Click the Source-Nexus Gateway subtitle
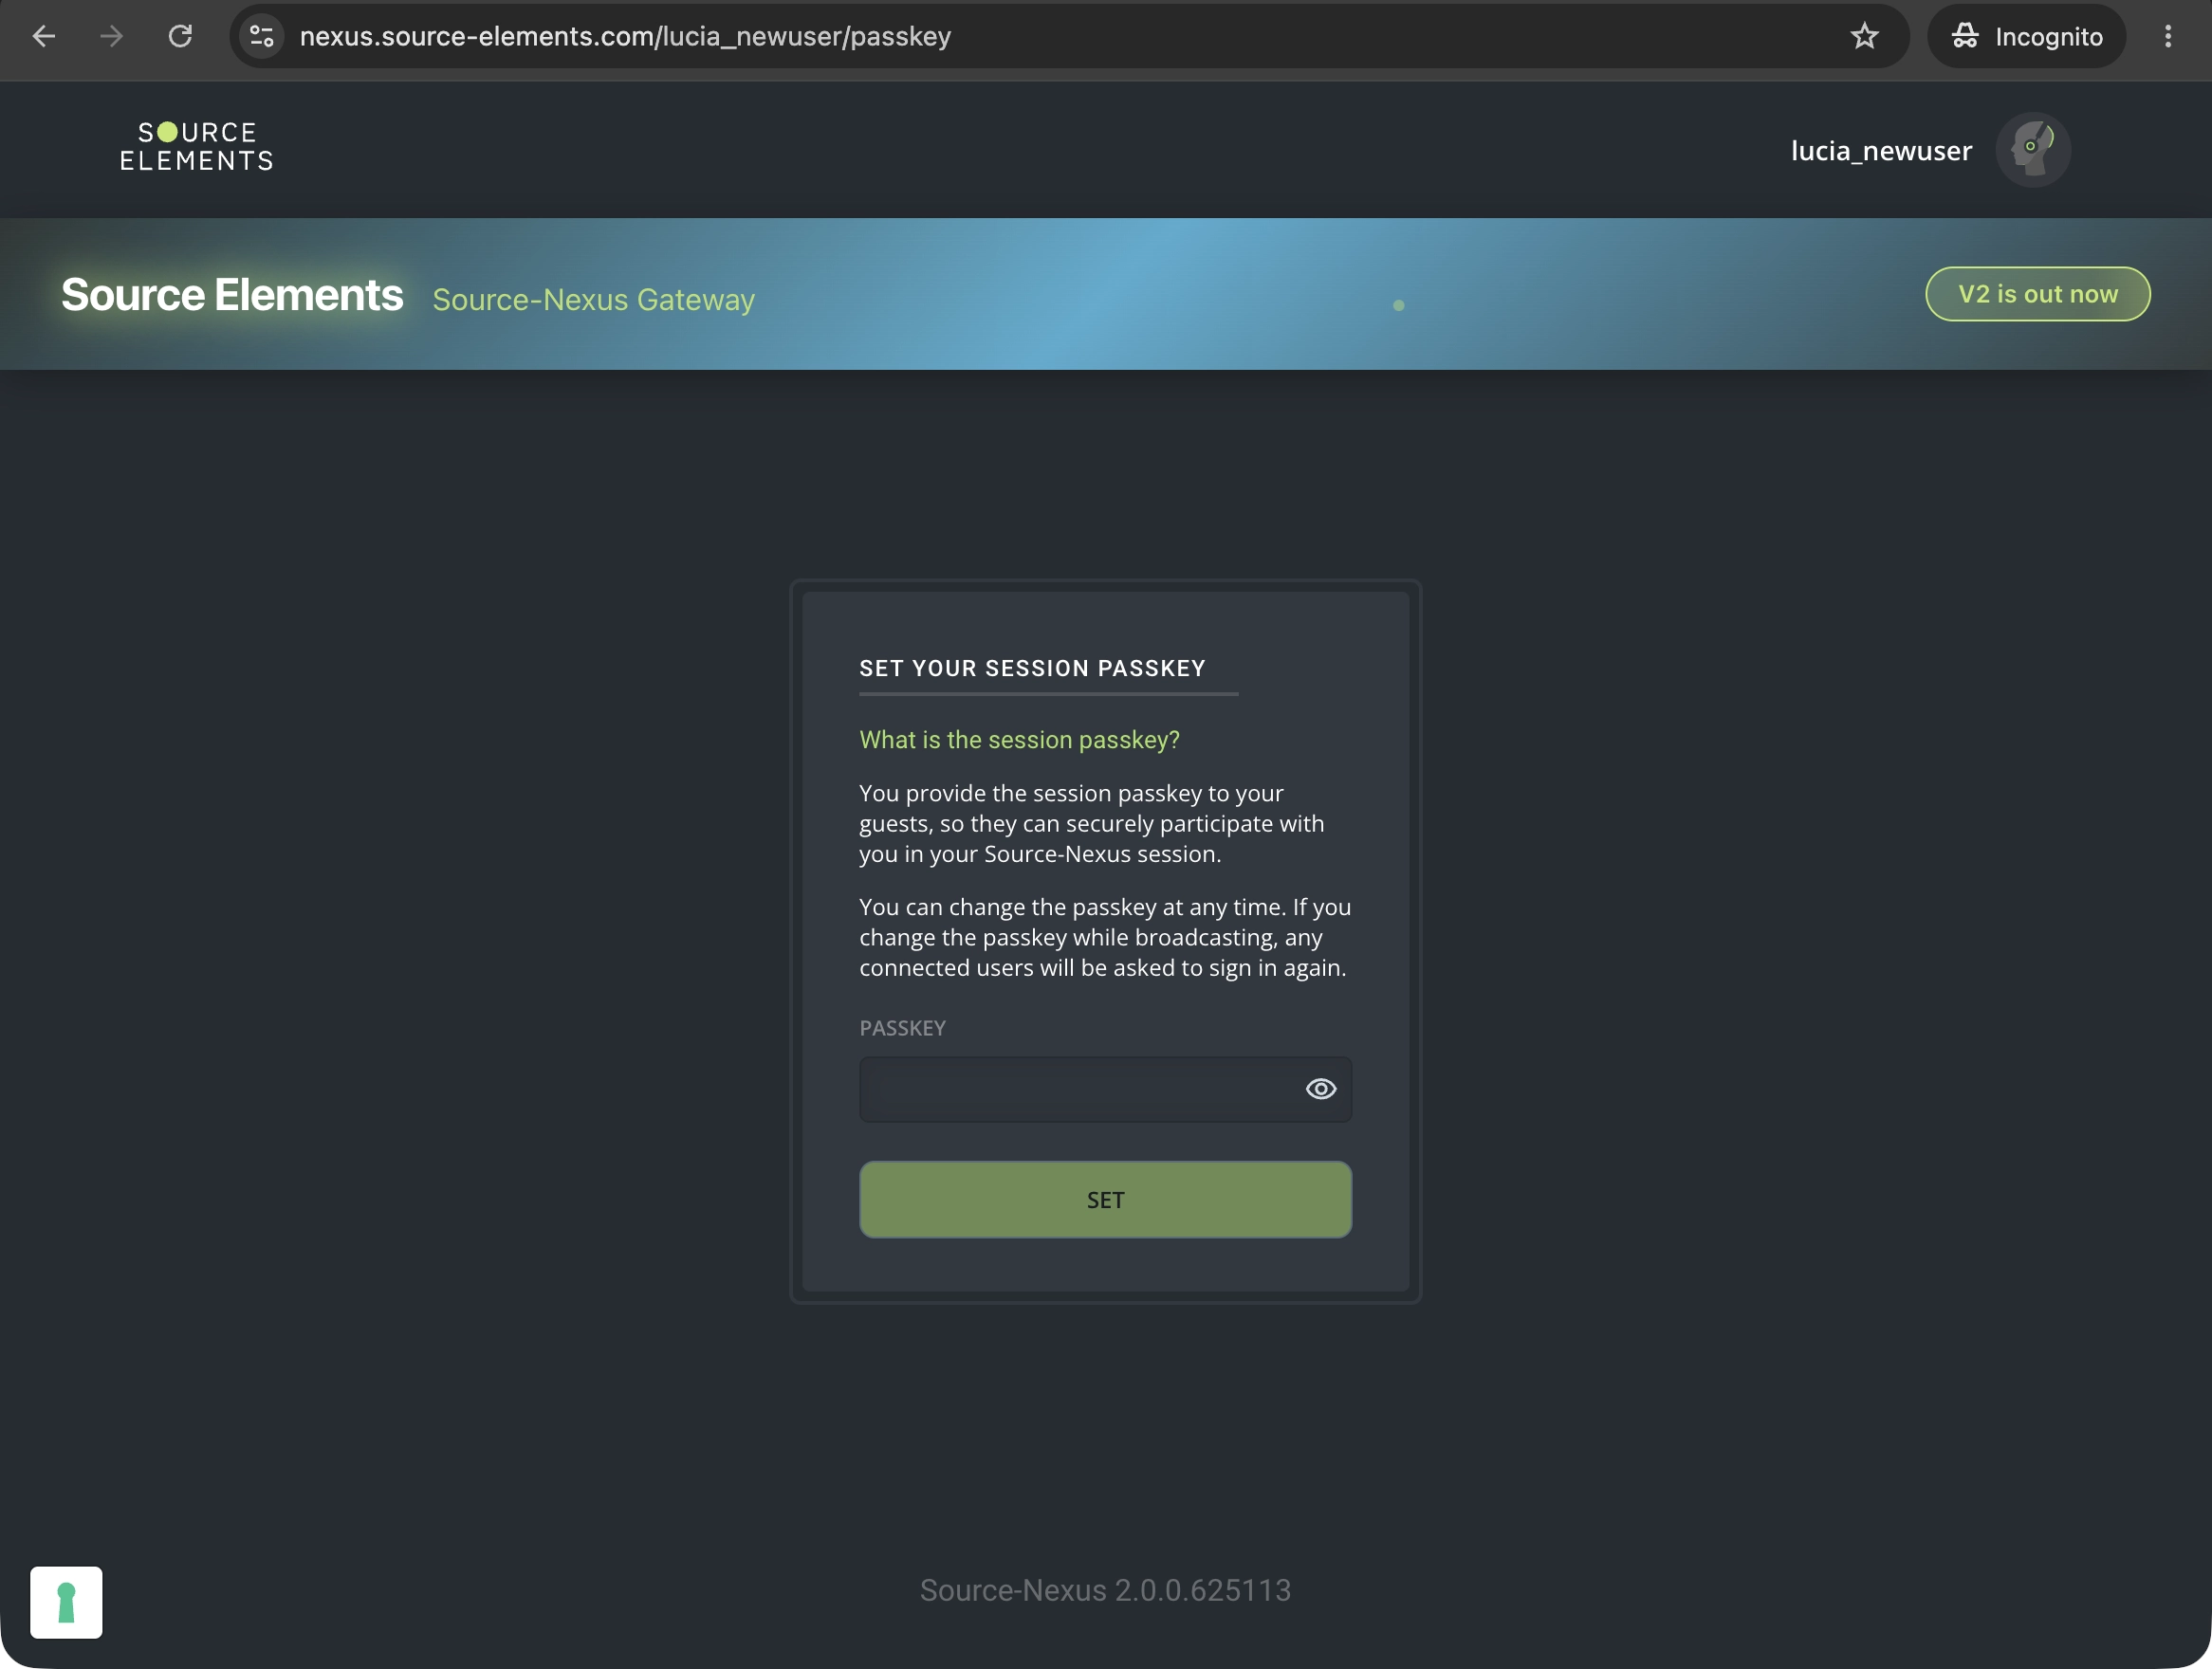The image size is (2212, 1669). 593,300
